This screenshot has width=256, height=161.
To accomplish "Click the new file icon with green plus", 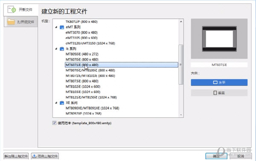I will click(12, 10).
